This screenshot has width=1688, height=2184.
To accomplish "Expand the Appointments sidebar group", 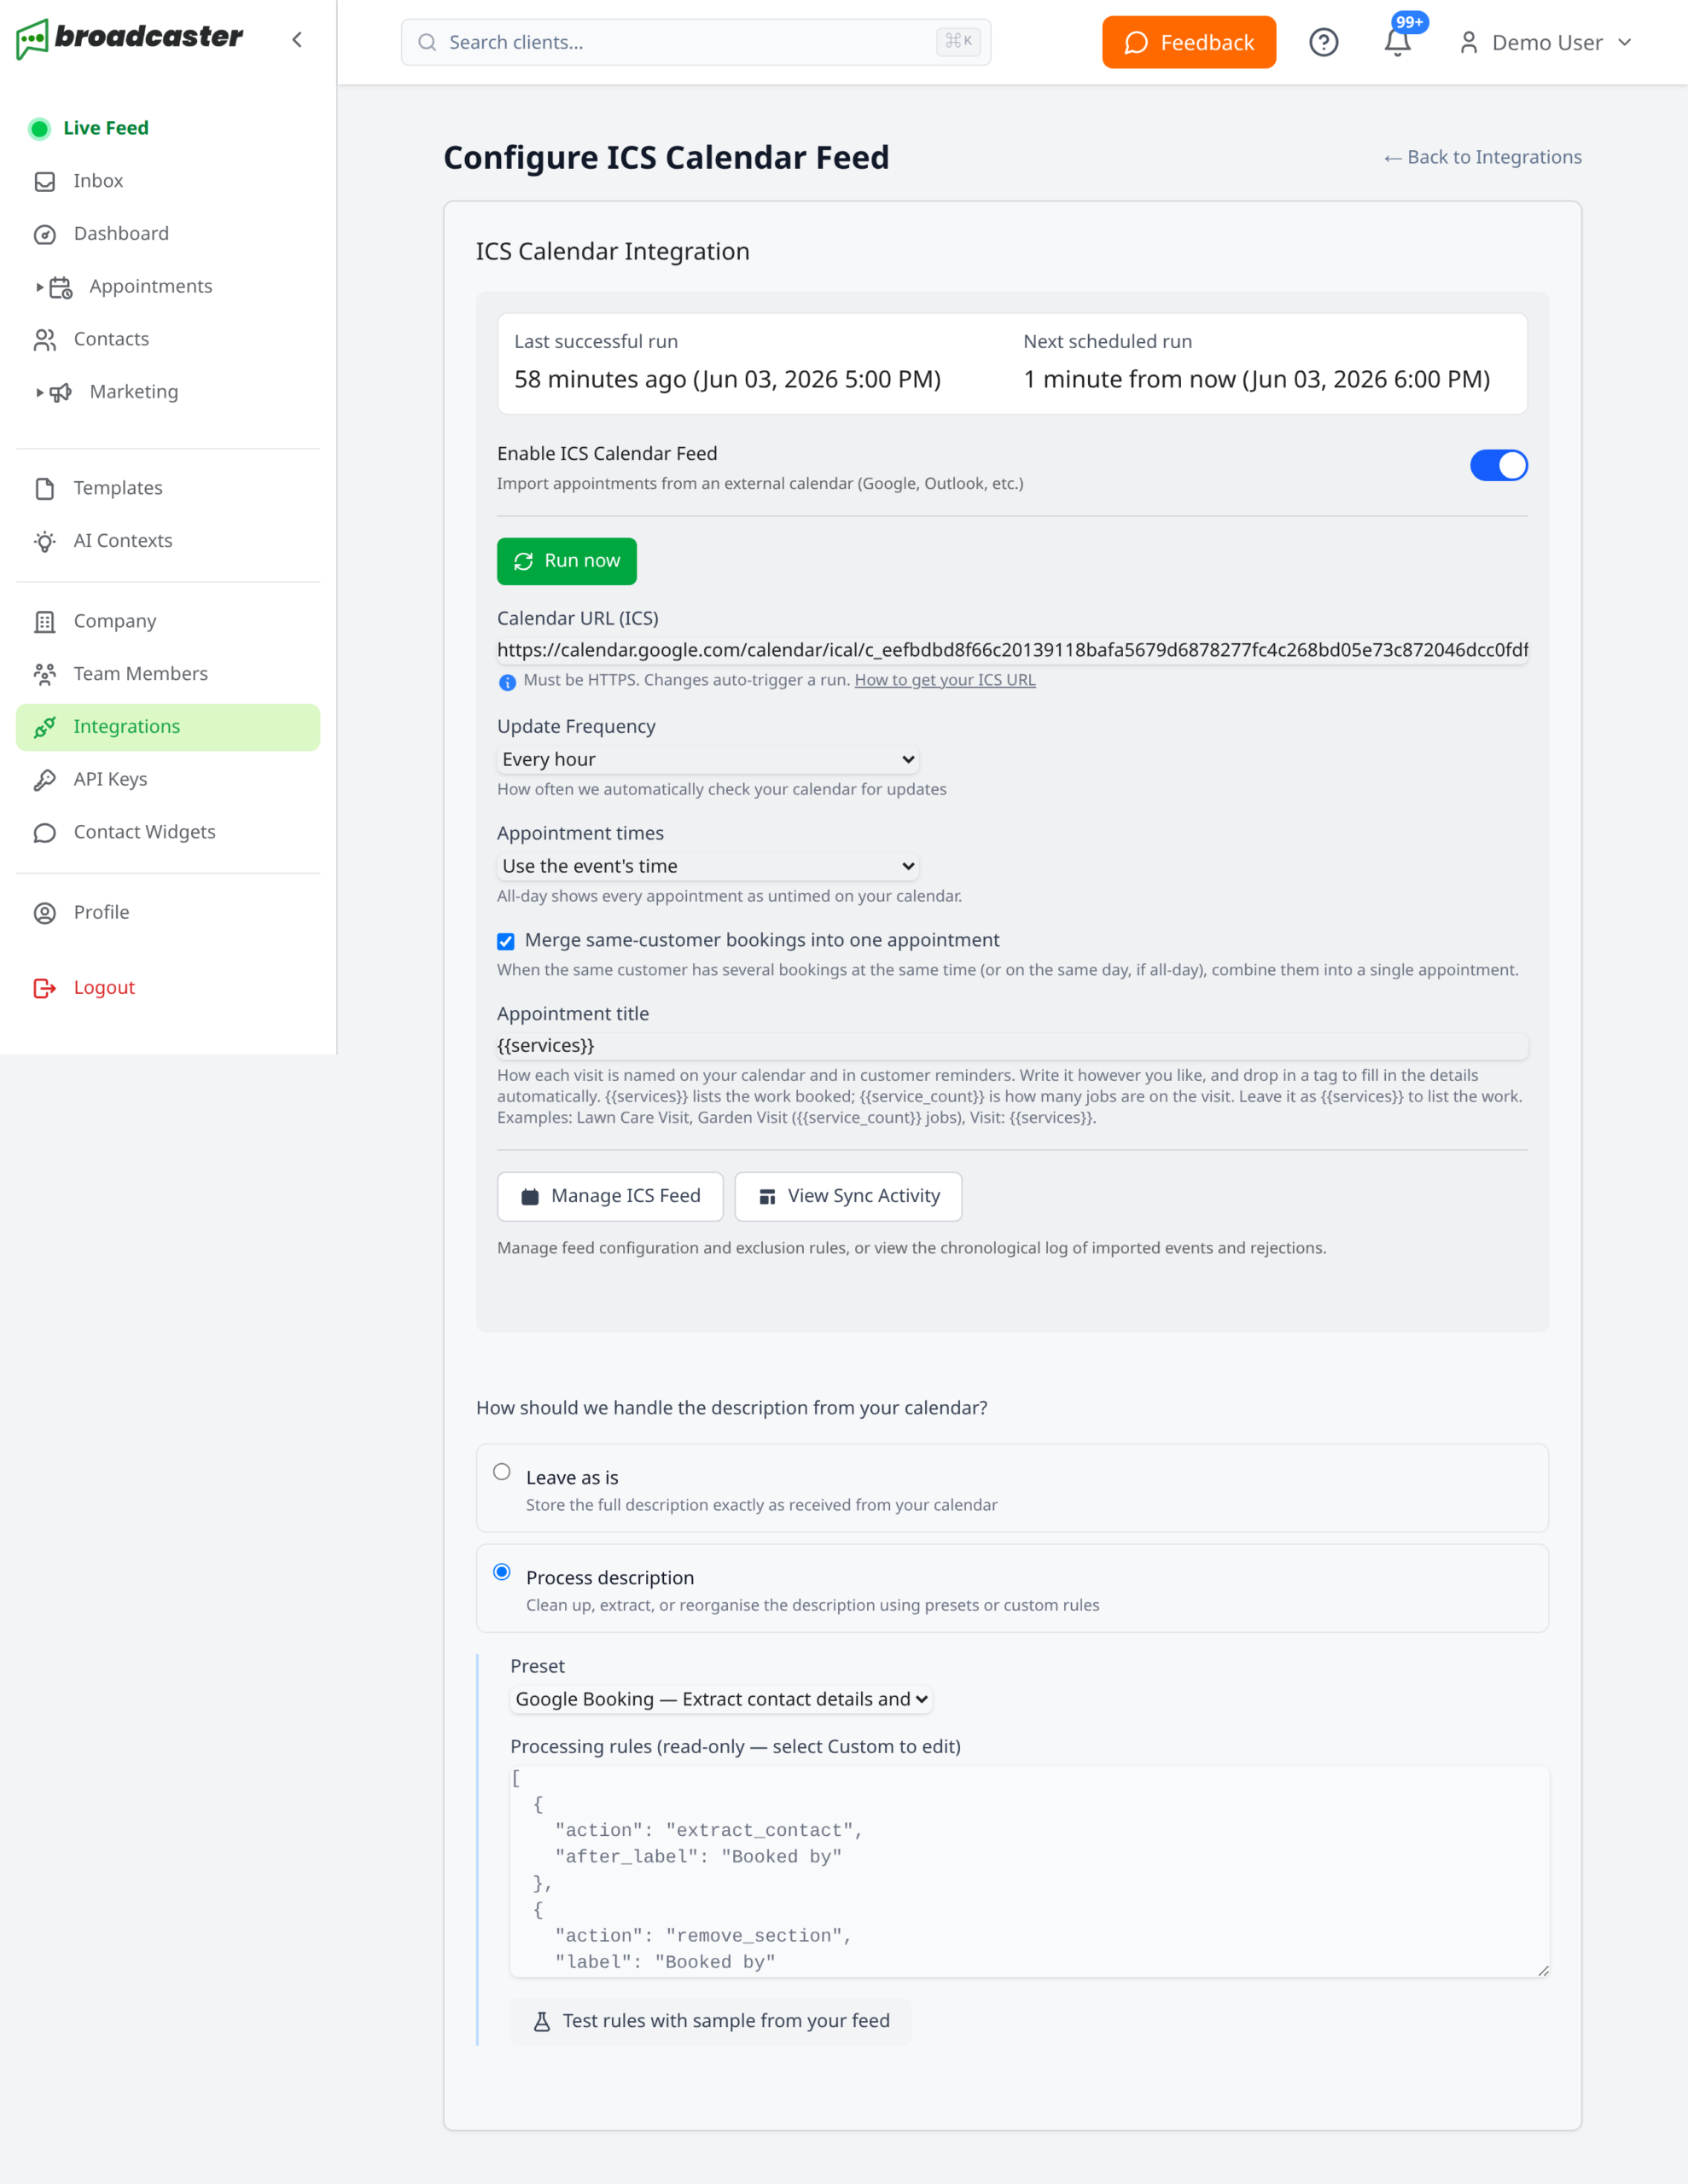I will coord(40,287).
